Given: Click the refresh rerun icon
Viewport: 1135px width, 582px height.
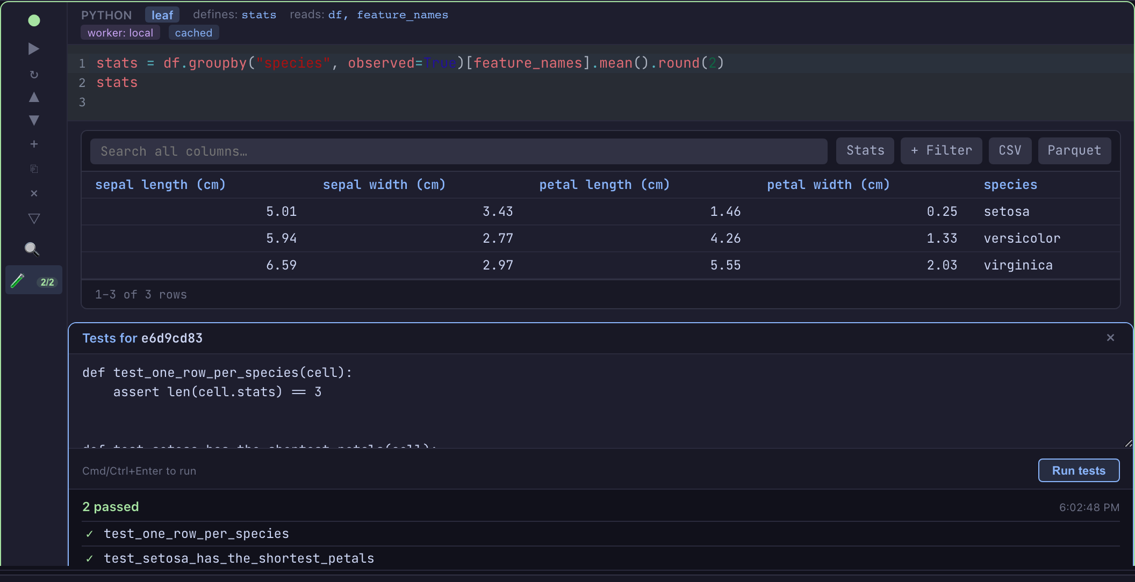Looking at the screenshot, I should (34, 74).
